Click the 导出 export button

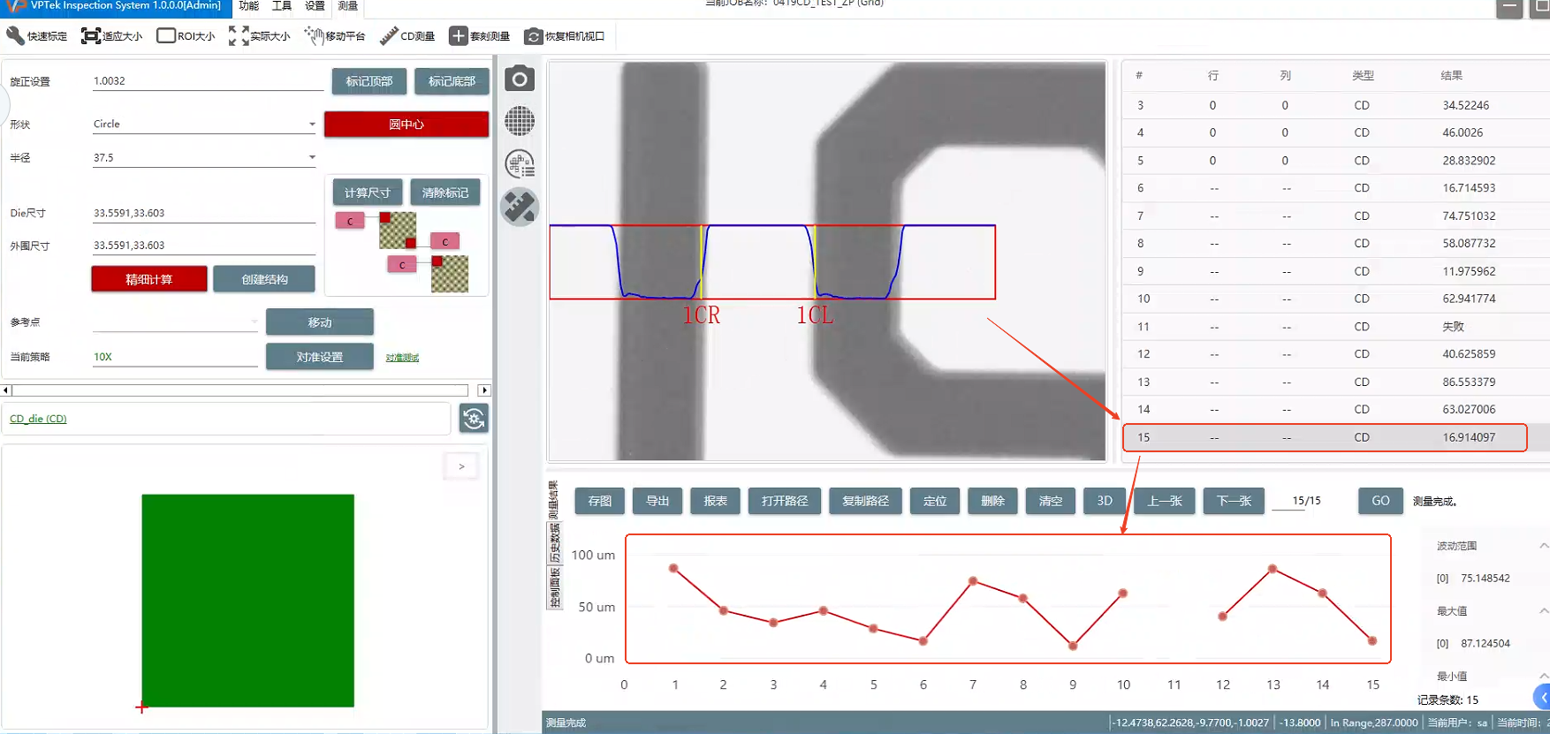click(657, 501)
